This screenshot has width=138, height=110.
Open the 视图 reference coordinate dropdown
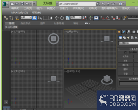(76, 17)
